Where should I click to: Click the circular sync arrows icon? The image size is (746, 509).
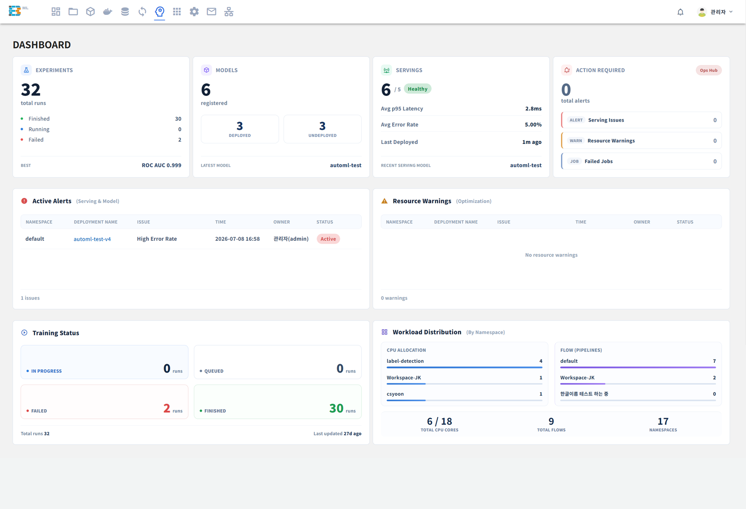(x=142, y=12)
